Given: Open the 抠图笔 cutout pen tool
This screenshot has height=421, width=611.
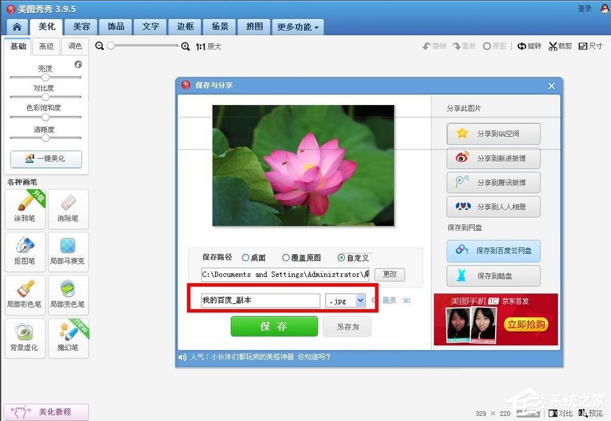Looking at the screenshot, I should coord(24,252).
